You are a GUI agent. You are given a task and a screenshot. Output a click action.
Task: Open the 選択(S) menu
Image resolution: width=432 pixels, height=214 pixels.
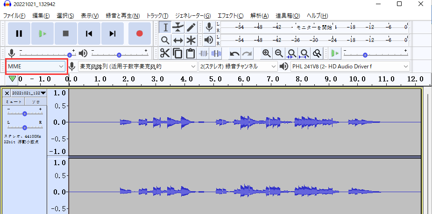pos(65,16)
